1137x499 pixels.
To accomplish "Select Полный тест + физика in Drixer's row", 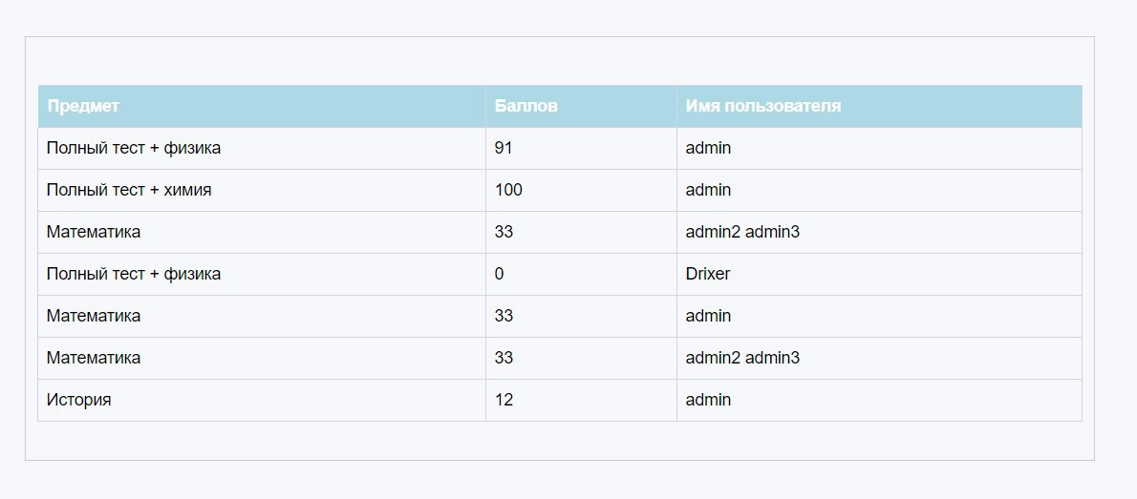I will (x=262, y=275).
